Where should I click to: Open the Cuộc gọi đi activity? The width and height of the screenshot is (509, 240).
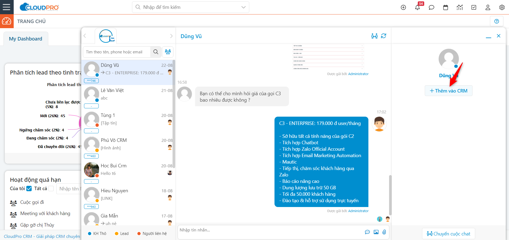[x=32, y=202]
